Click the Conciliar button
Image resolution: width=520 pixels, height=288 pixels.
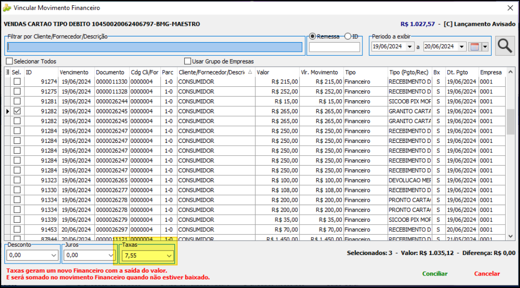click(x=435, y=274)
